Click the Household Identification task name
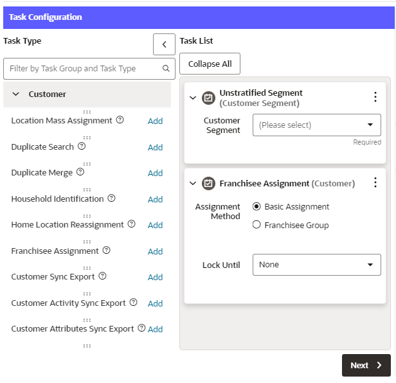 [x=57, y=199]
